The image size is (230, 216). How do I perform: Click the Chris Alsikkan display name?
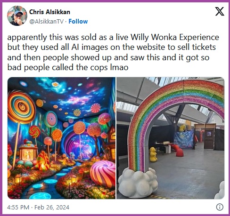point(49,12)
